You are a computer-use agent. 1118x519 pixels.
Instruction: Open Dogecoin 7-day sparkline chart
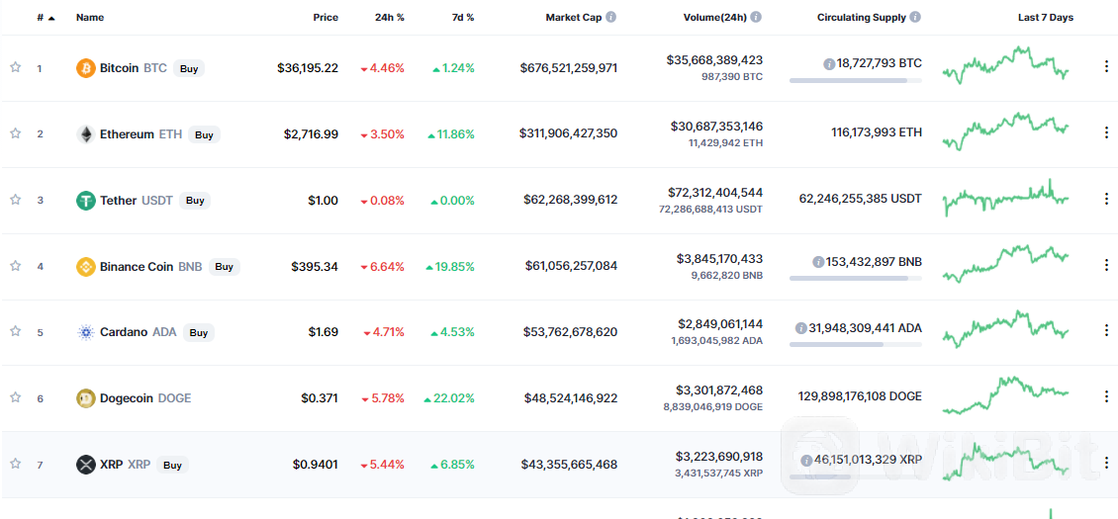click(1005, 394)
